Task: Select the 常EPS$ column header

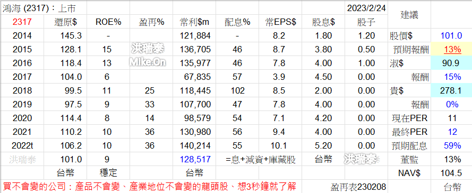Action: pos(280,22)
